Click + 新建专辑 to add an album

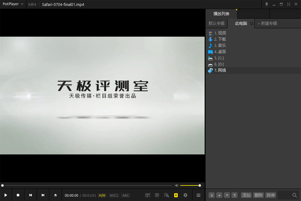267,23
